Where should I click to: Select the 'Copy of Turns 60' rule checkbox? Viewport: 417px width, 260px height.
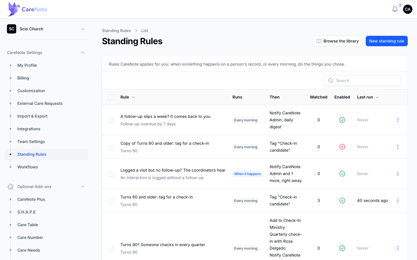tap(111, 147)
